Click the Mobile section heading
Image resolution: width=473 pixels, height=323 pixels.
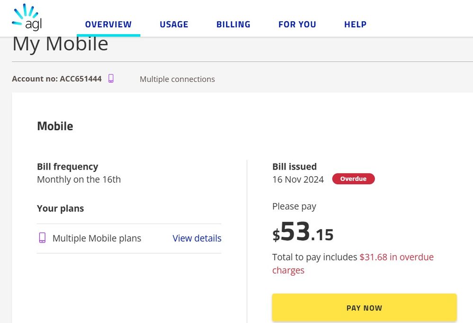point(55,126)
